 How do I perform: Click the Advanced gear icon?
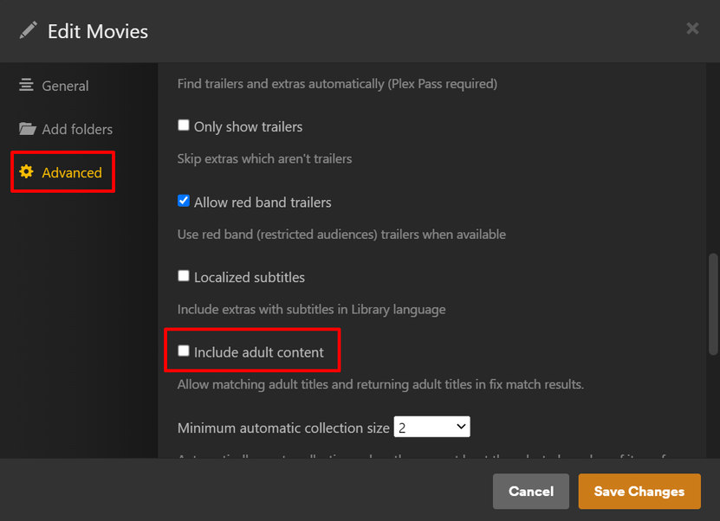pyautogui.click(x=27, y=172)
